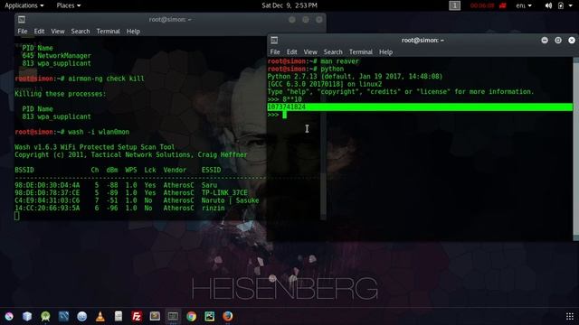Click the rinzin ESSID entry
This screenshot has height=325, width=579.
tap(214, 209)
